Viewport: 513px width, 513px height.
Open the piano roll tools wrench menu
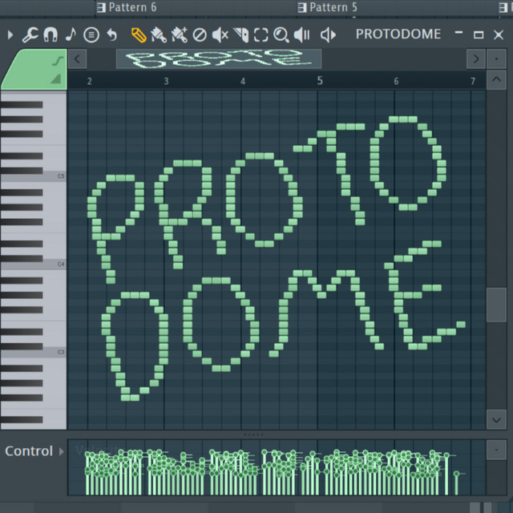click(x=30, y=34)
